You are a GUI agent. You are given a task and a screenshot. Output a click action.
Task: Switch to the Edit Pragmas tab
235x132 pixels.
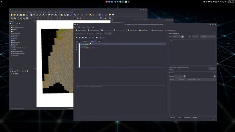tap(99, 34)
